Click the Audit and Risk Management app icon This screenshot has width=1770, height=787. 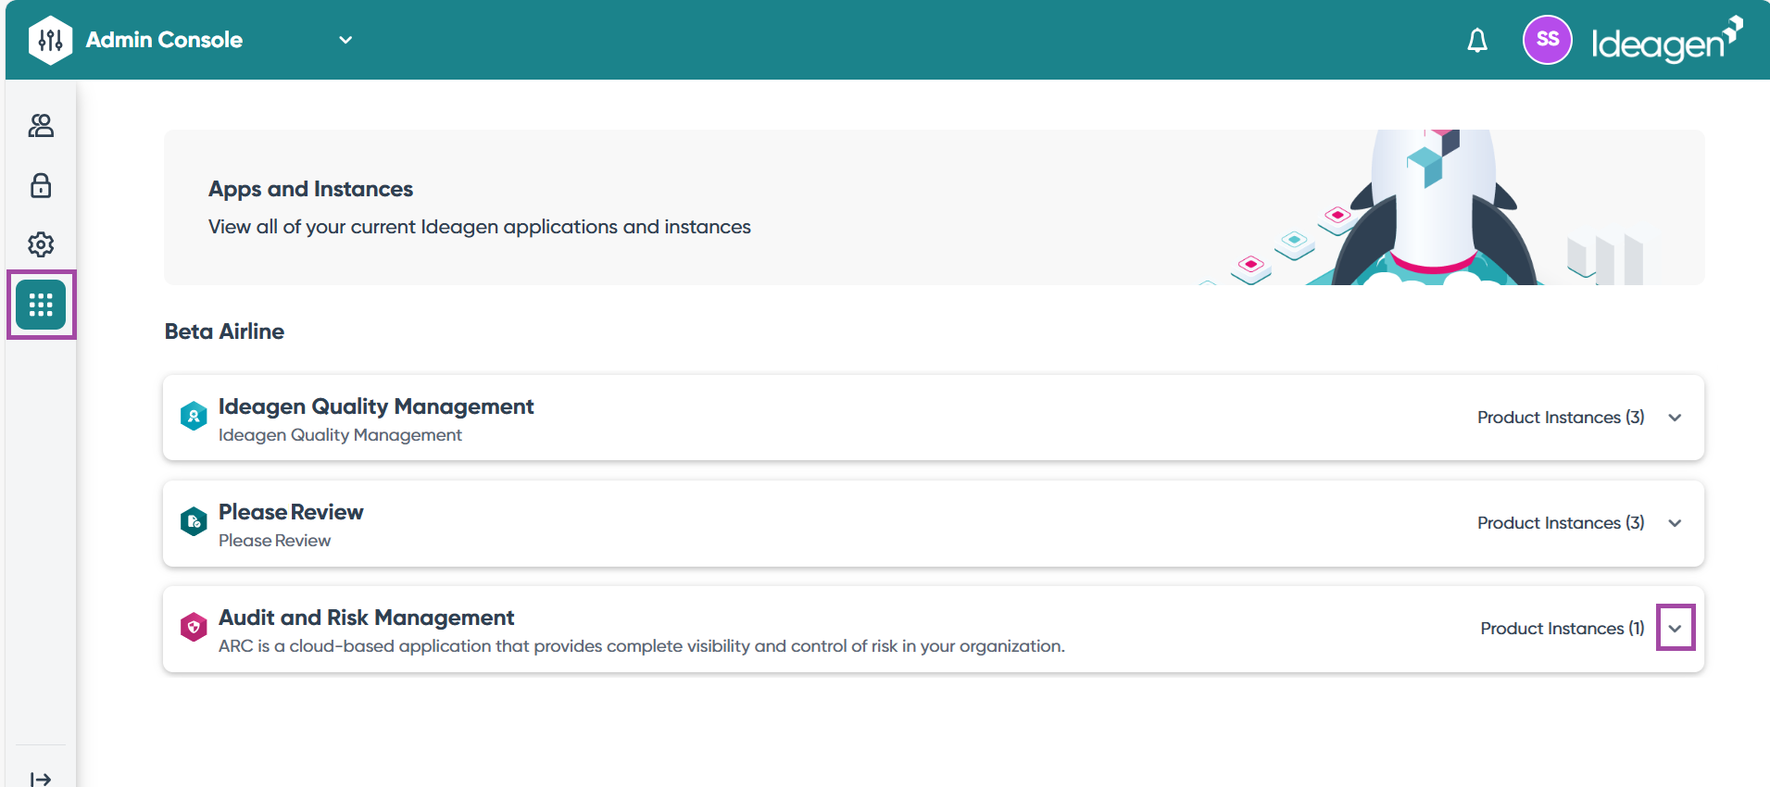click(x=194, y=628)
